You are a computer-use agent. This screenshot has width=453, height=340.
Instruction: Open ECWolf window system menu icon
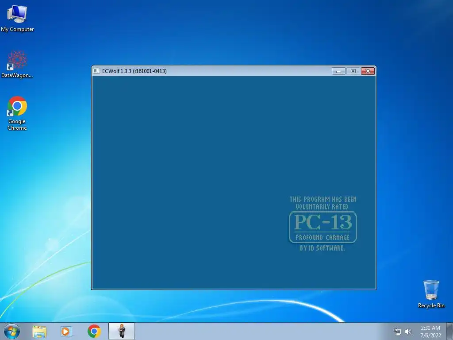(x=96, y=71)
